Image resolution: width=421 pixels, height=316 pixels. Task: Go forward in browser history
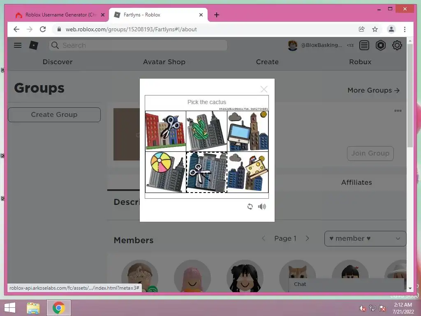pos(30,29)
